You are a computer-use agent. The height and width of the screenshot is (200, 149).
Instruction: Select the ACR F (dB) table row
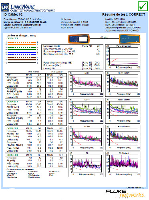point(36,107)
